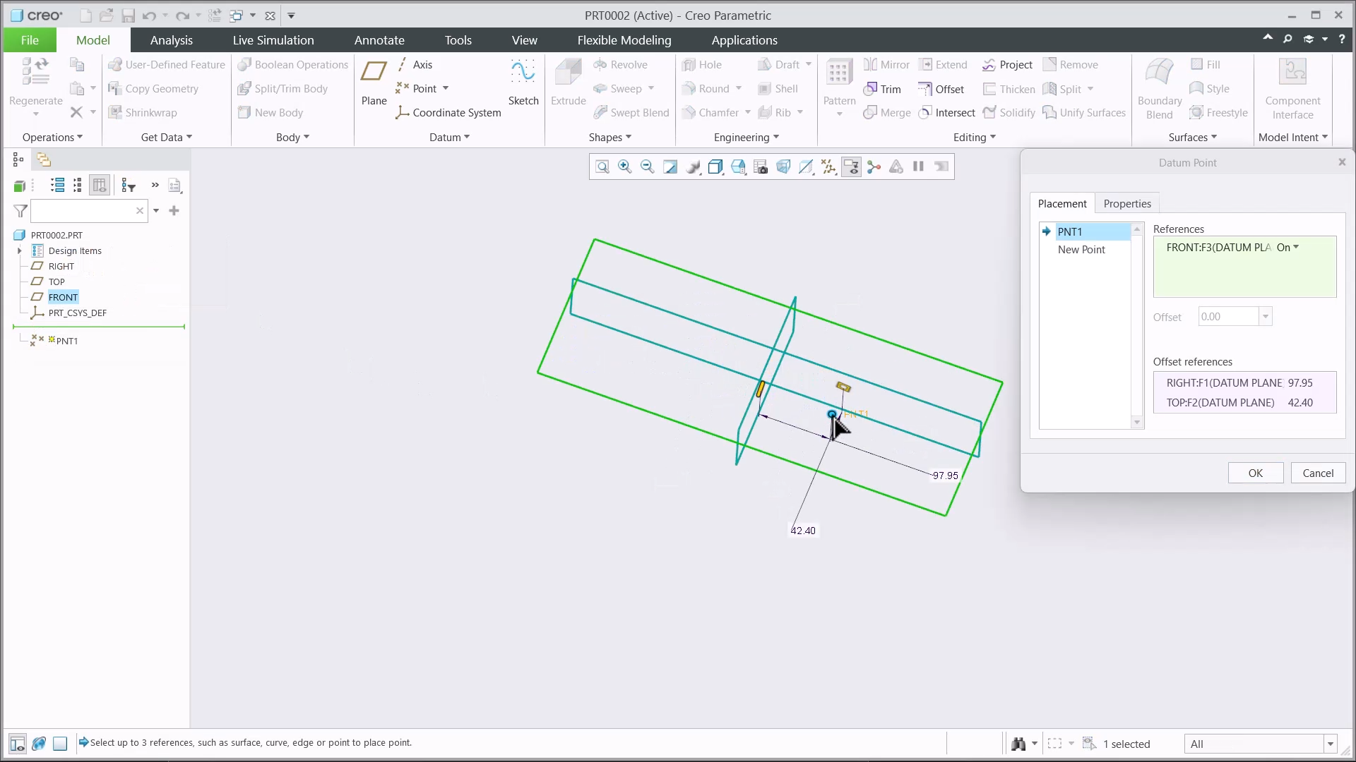This screenshot has width=1356, height=762.
Task: Toggle datum display filters in graphics toolbar
Action: point(828,167)
